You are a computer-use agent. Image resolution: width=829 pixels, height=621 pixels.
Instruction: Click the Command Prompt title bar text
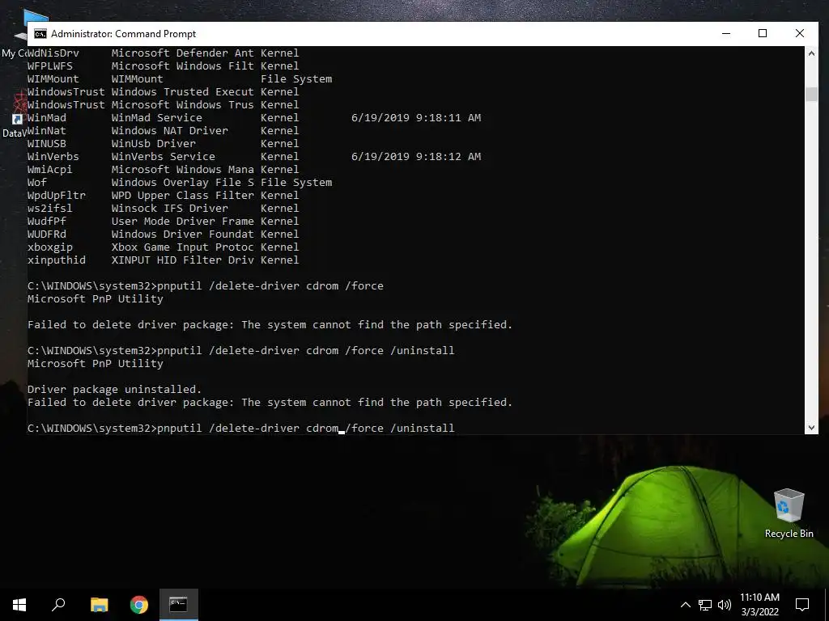pos(123,34)
